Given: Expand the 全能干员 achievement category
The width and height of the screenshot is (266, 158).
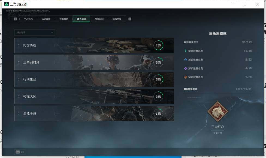Looking at the screenshot, I should [94, 114].
